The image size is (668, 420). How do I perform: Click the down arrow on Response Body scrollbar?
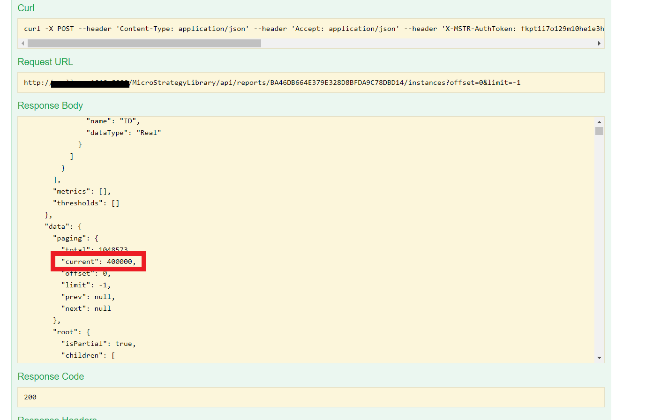[599, 357]
